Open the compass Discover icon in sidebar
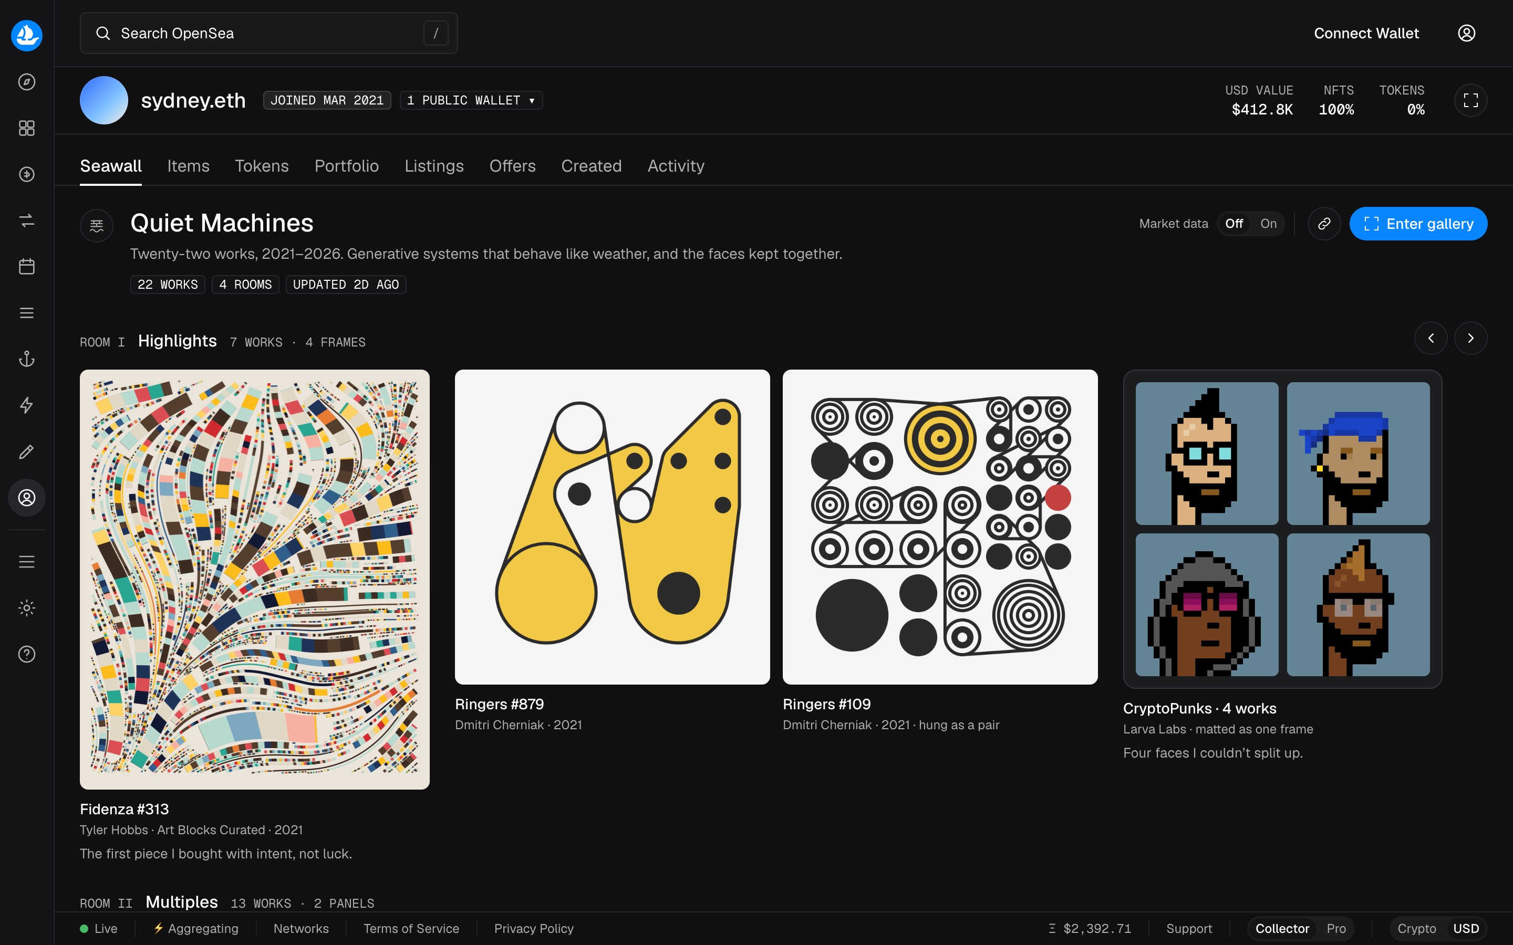 click(x=26, y=82)
